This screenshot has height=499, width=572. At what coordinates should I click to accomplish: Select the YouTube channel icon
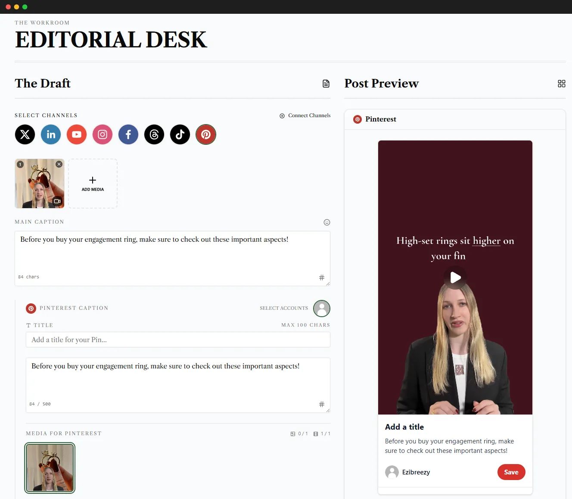pos(76,134)
